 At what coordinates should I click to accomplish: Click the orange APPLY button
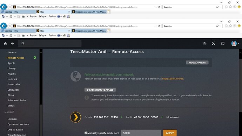pyautogui.click(x=170, y=133)
